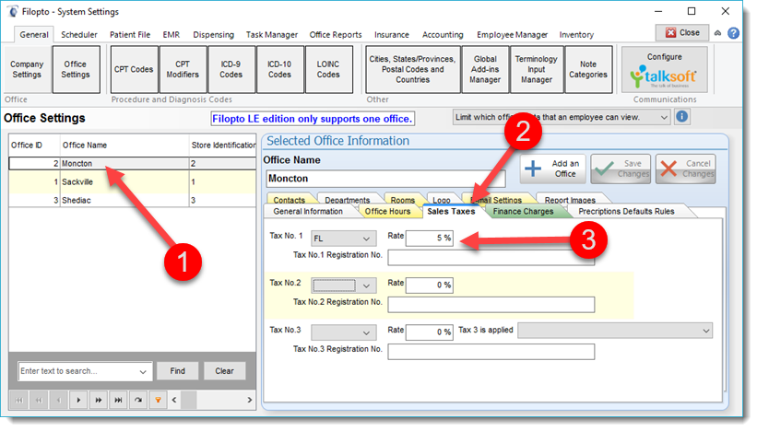The width and height of the screenshot is (757, 431).
Task: Click the Find button
Action: pyautogui.click(x=177, y=371)
